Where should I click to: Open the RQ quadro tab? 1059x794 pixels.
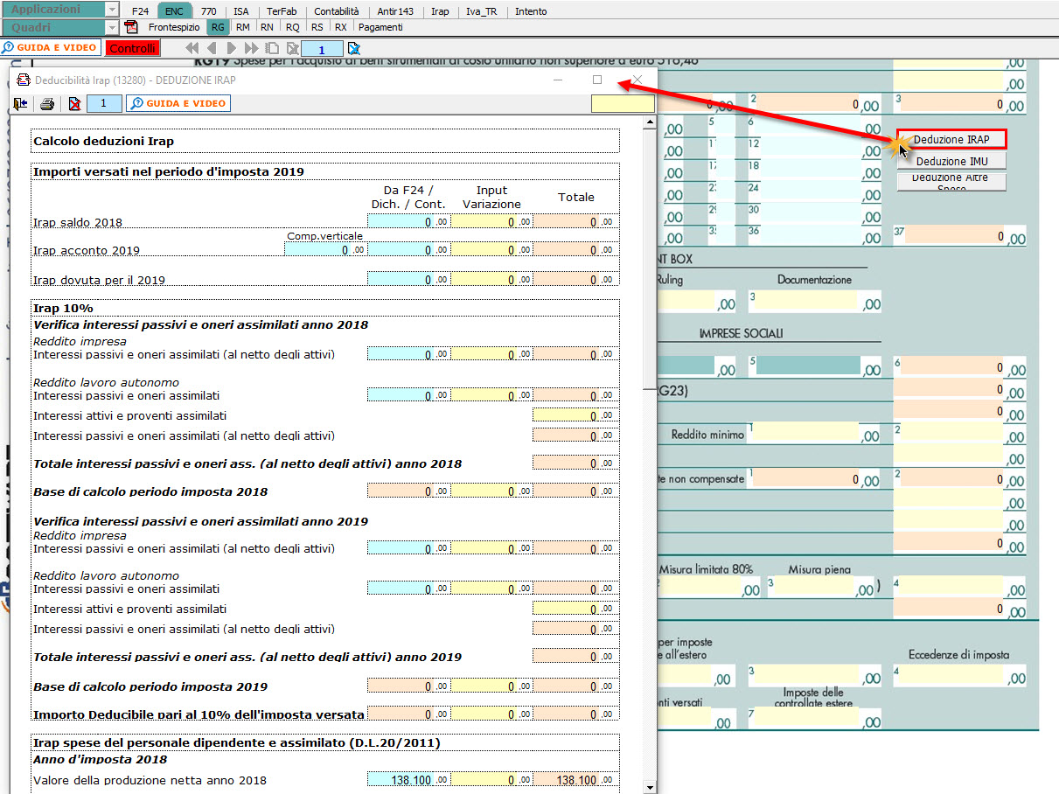[x=292, y=27]
